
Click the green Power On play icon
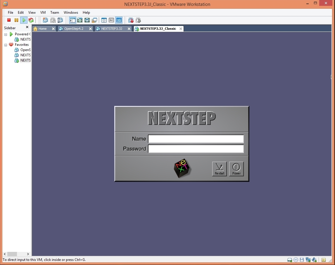click(24, 20)
